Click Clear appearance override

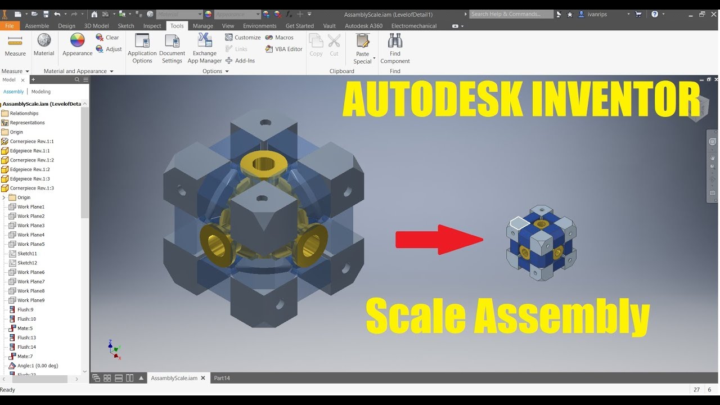pos(107,38)
